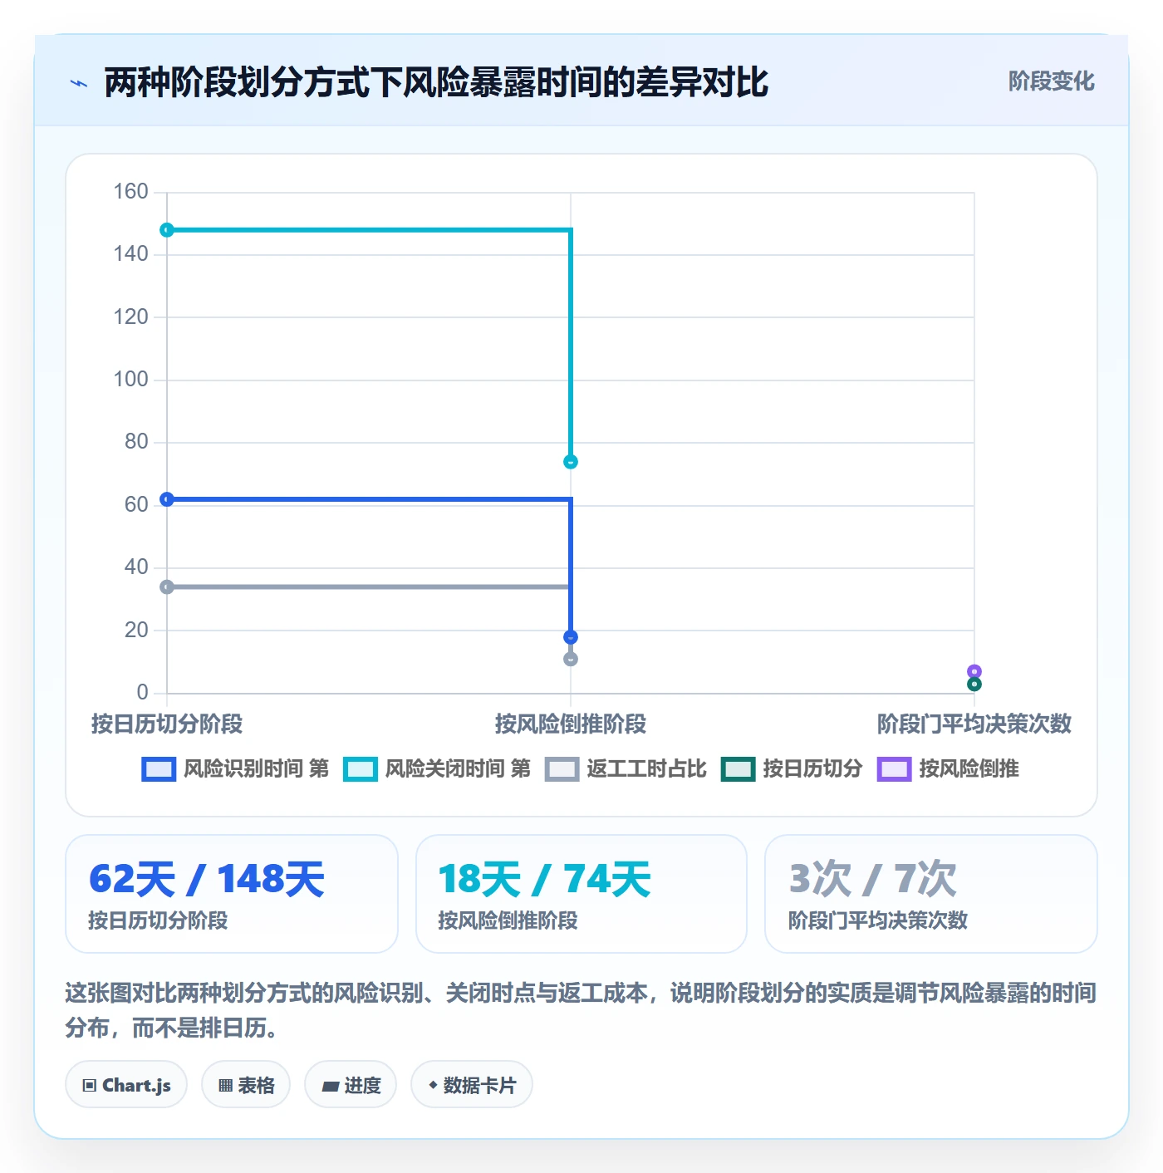Click the cyan data point at 74

click(x=571, y=462)
